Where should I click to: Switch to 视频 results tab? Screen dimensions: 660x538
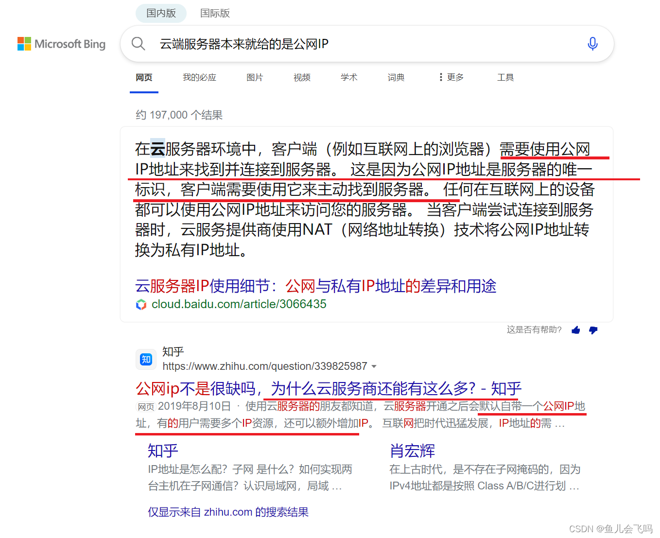pyautogui.click(x=302, y=77)
